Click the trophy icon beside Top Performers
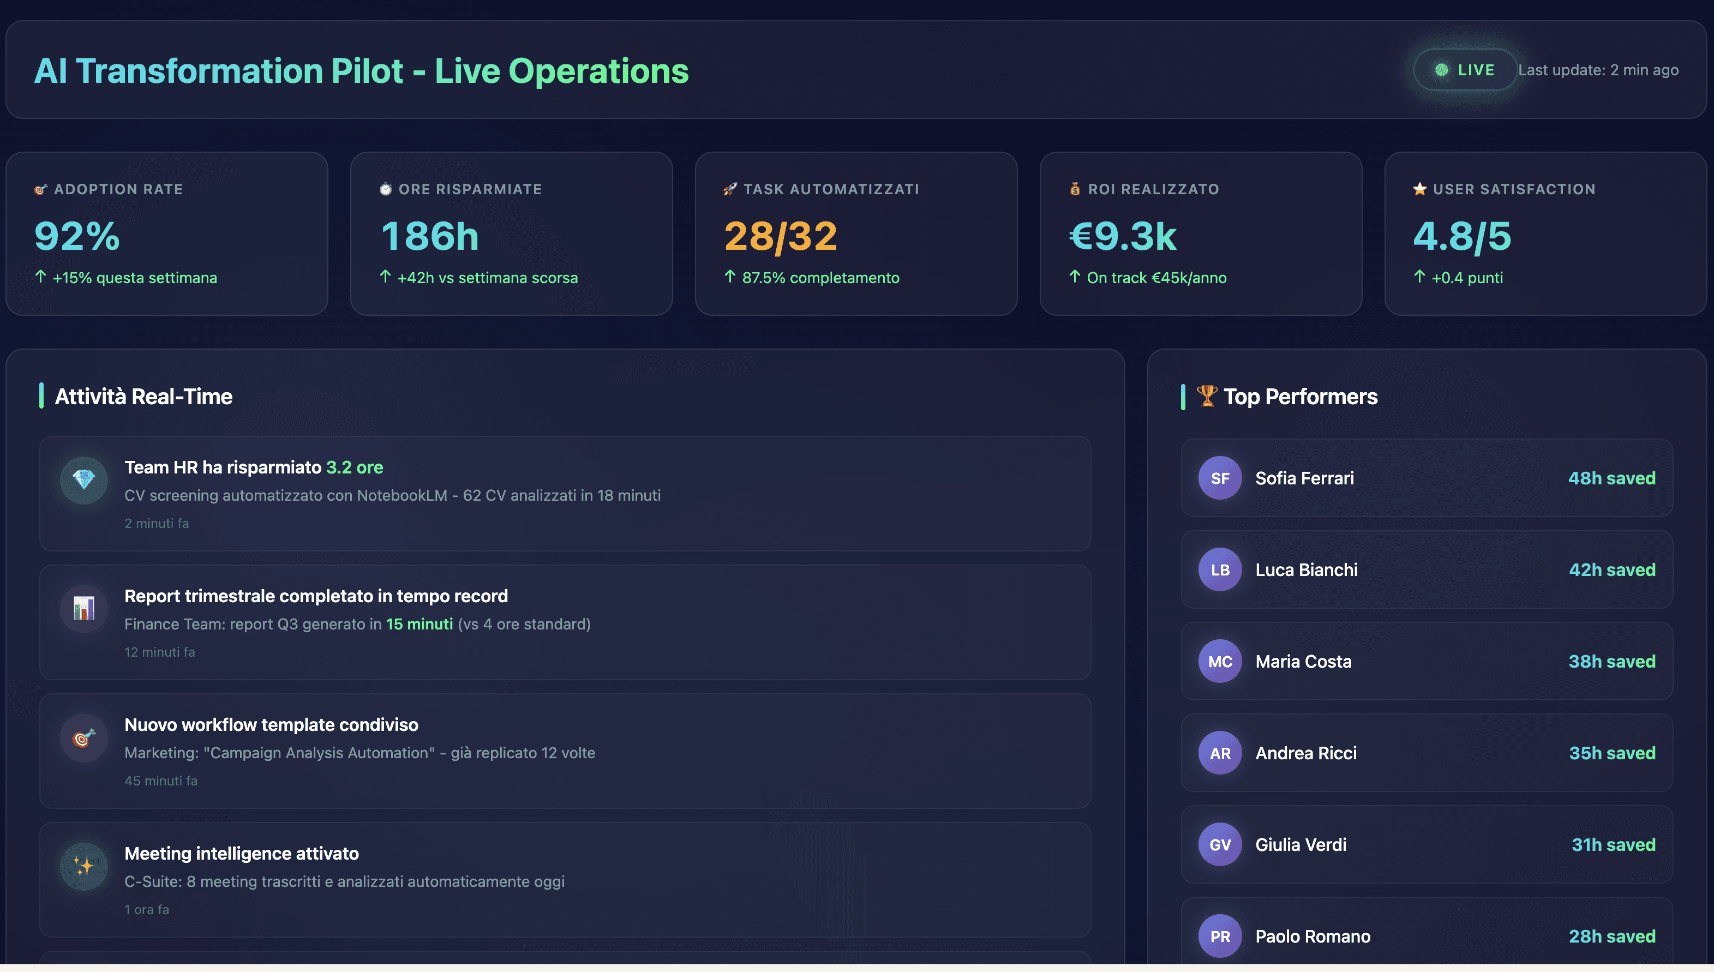 pyautogui.click(x=1206, y=396)
